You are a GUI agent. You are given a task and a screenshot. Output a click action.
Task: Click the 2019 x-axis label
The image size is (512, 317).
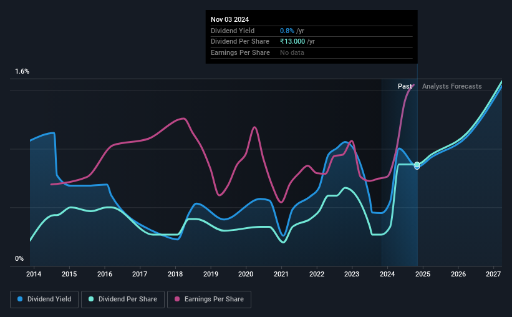[211, 274]
